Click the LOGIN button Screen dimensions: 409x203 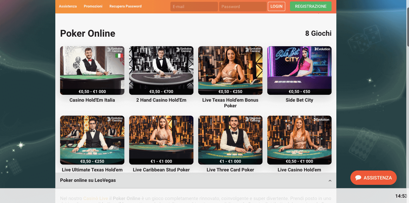[277, 6]
